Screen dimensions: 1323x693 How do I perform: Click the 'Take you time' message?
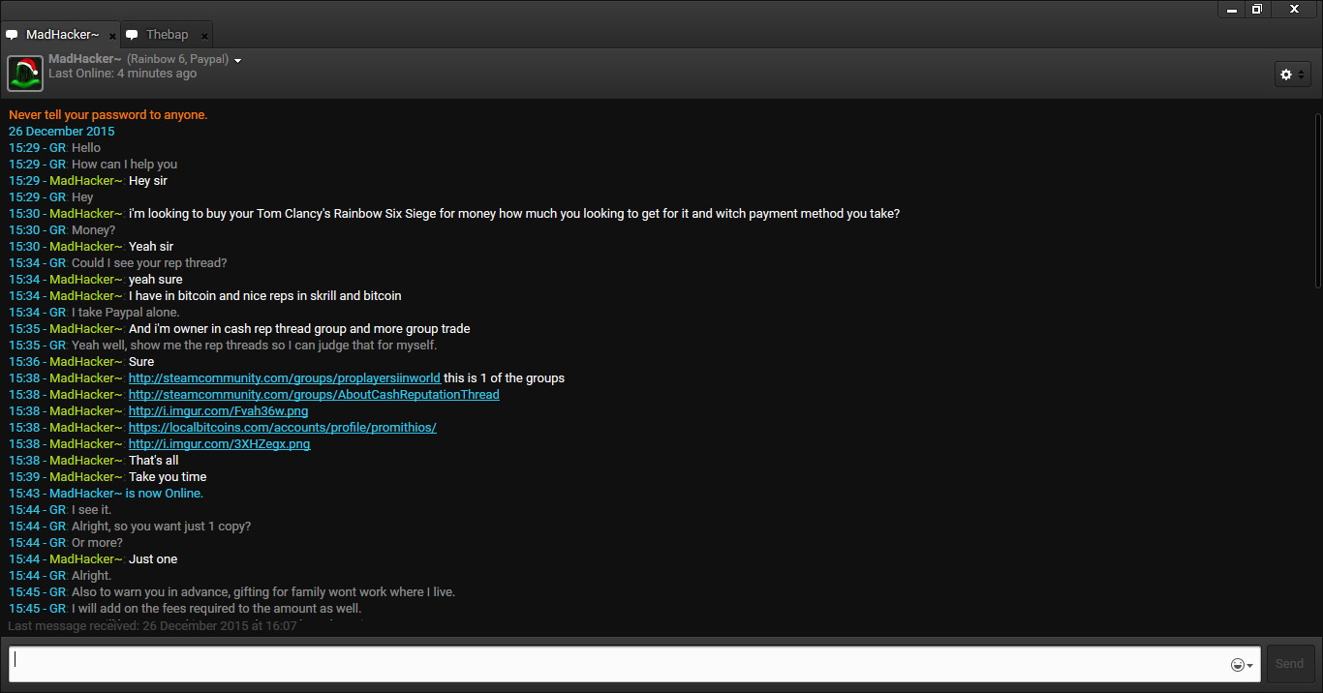[168, 477]
